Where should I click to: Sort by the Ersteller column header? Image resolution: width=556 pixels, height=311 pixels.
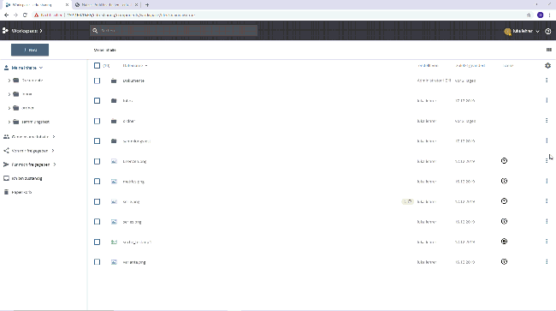pos(428,66)
